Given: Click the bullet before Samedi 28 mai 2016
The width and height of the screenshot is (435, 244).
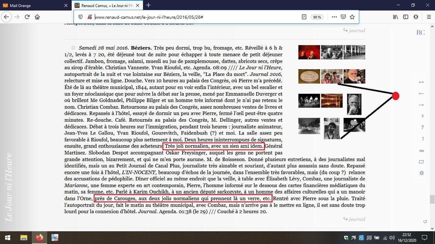Looking at the screenshot, I should 73,48.
